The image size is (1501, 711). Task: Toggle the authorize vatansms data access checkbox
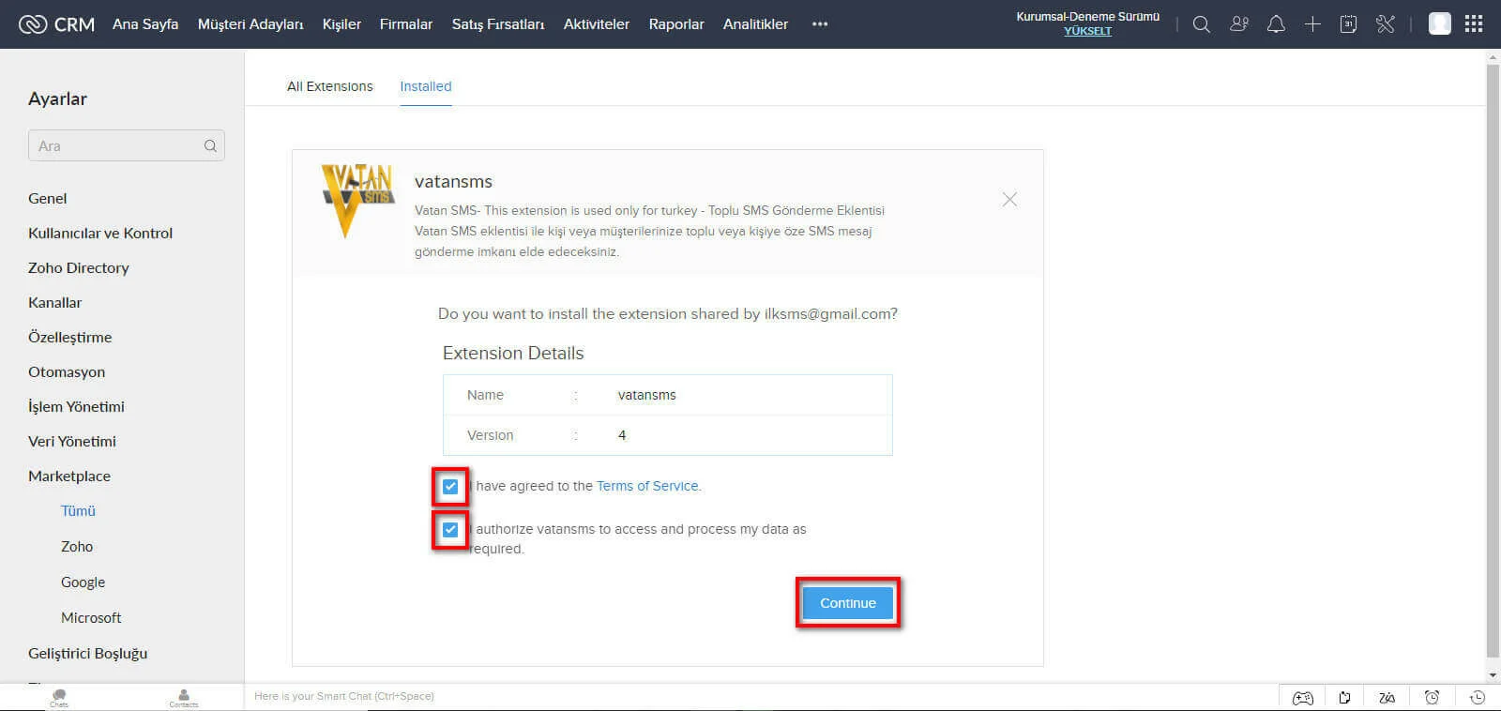[450, 529]
